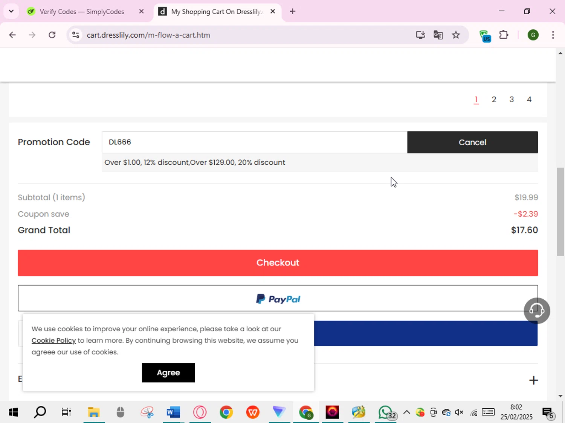Open the US VPN extension icon
This screenshot has height=423, width=565.
click(x=485, y=36)
